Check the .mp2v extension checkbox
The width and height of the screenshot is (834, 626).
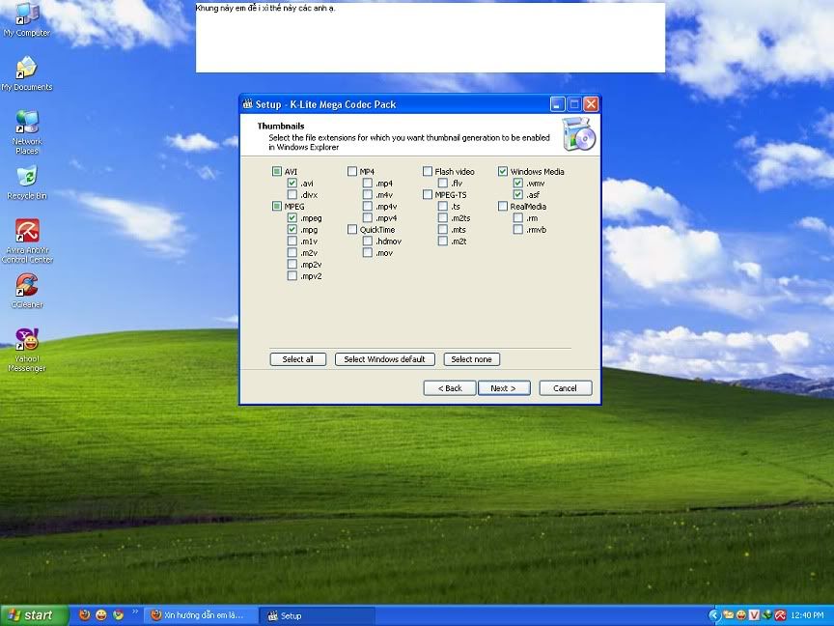tap(292, 264)
